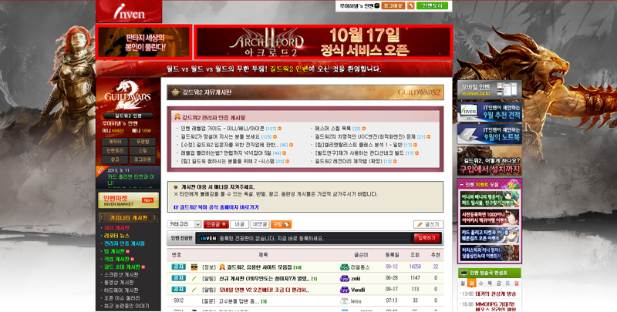Screen dimensions: 617x312
Task: Click Vandil author level badge icon
Action: pyautogui.click(x=344, y=290)
